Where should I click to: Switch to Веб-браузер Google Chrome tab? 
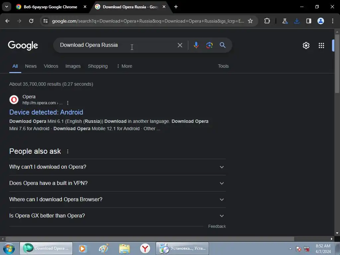50,7
